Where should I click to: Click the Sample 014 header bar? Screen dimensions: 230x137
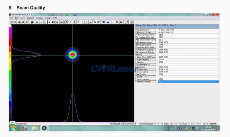coord(177,26)
